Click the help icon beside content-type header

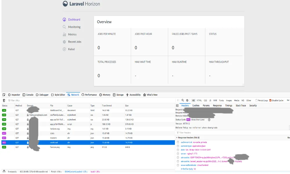(x=178, y=146)
